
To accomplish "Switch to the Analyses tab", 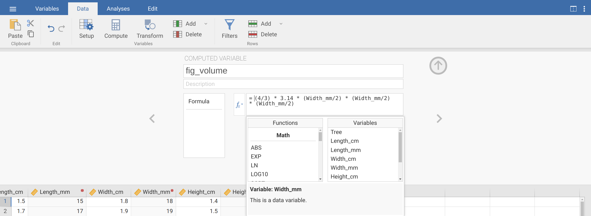I will click(118, 9).
